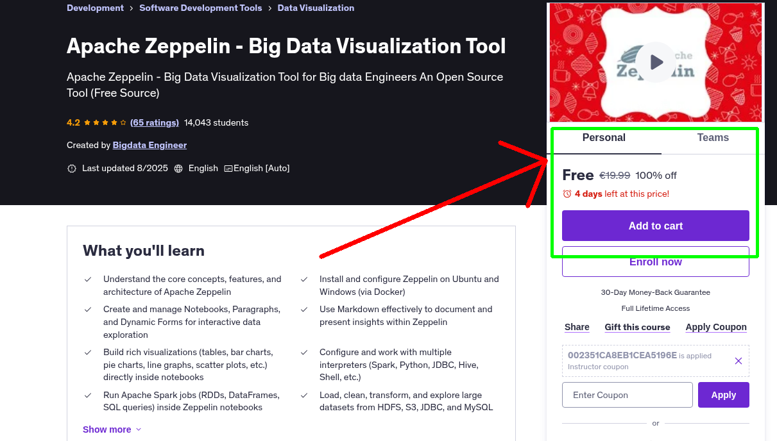Click 'Full Lifetime Access' text
Image resolution: width=777 pixels, height=441 pixels.
point(656,308)
